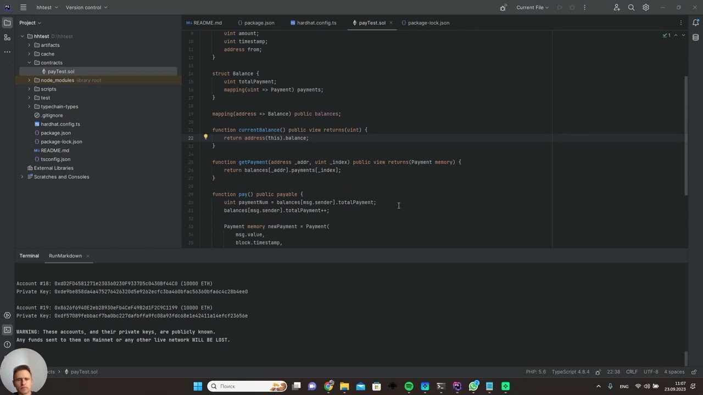Viewport: 703px width, 395px height.
Task: Expand the artifacts folder
Action: click(29, 45)
